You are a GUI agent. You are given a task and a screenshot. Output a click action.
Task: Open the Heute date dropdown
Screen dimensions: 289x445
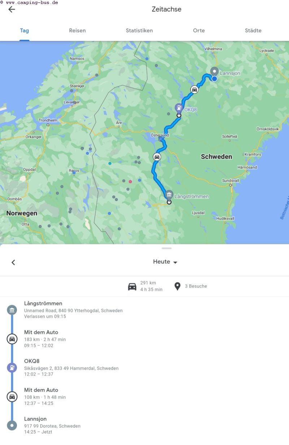[x=165, y=262]
